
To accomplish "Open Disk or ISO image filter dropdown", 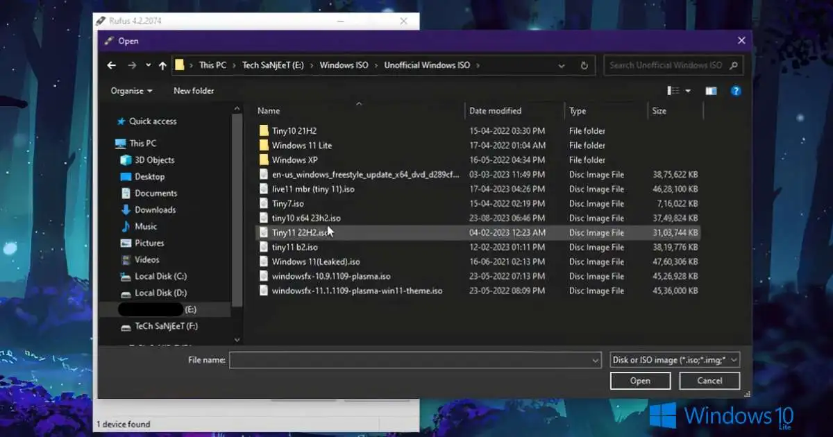I will (x=675, y=360).
